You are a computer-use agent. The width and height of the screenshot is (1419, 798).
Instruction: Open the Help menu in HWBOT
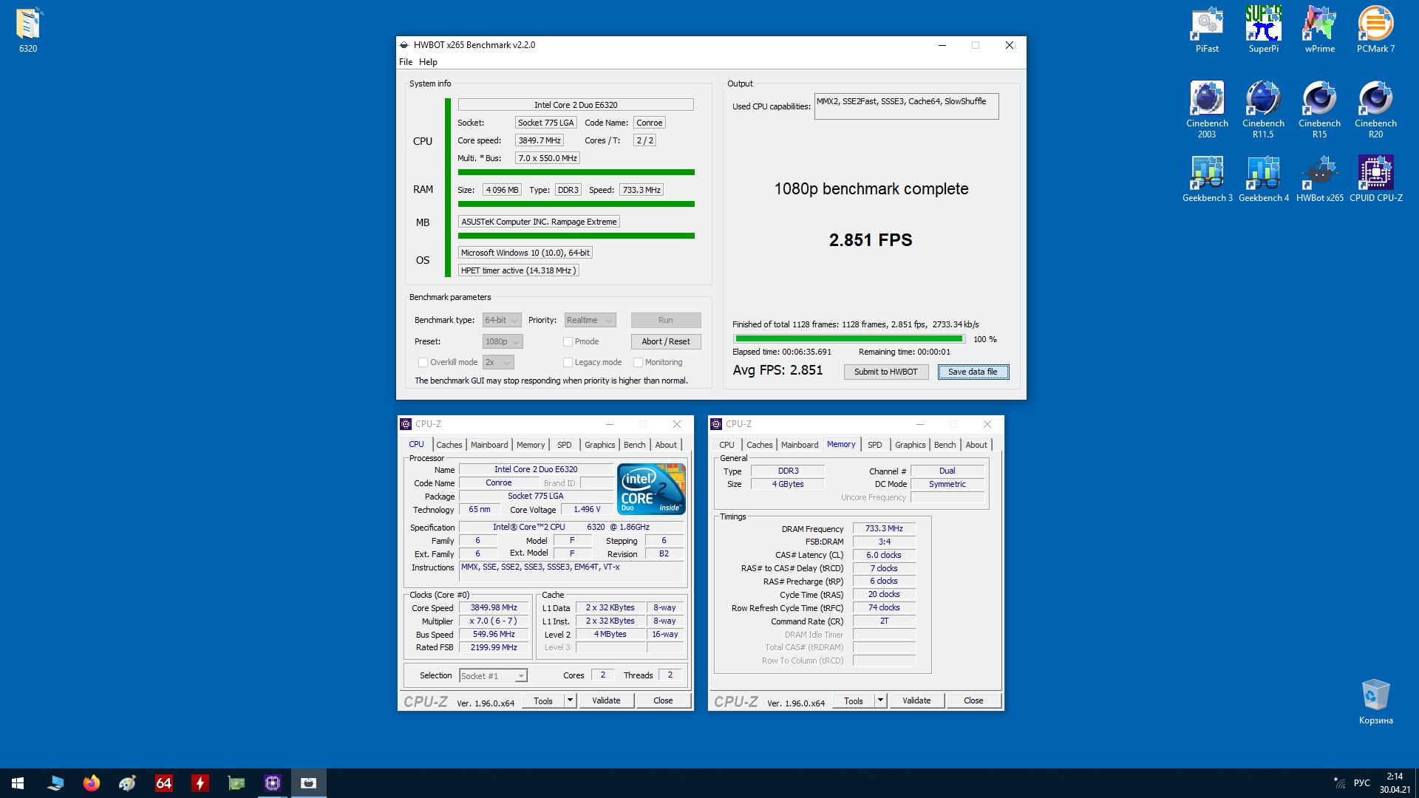(428, 62)
